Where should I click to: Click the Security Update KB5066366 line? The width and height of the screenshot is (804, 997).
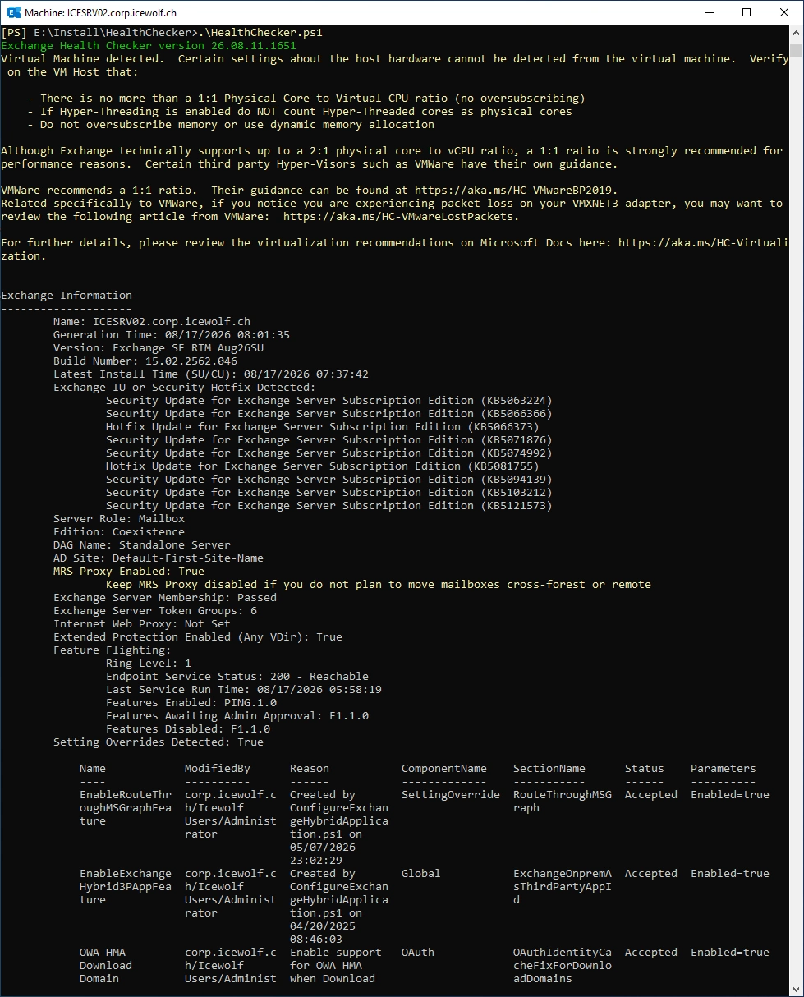[329, 414]
